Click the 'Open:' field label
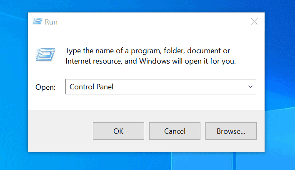Viewport: 295px width, 170px height. tap(45, 87)
